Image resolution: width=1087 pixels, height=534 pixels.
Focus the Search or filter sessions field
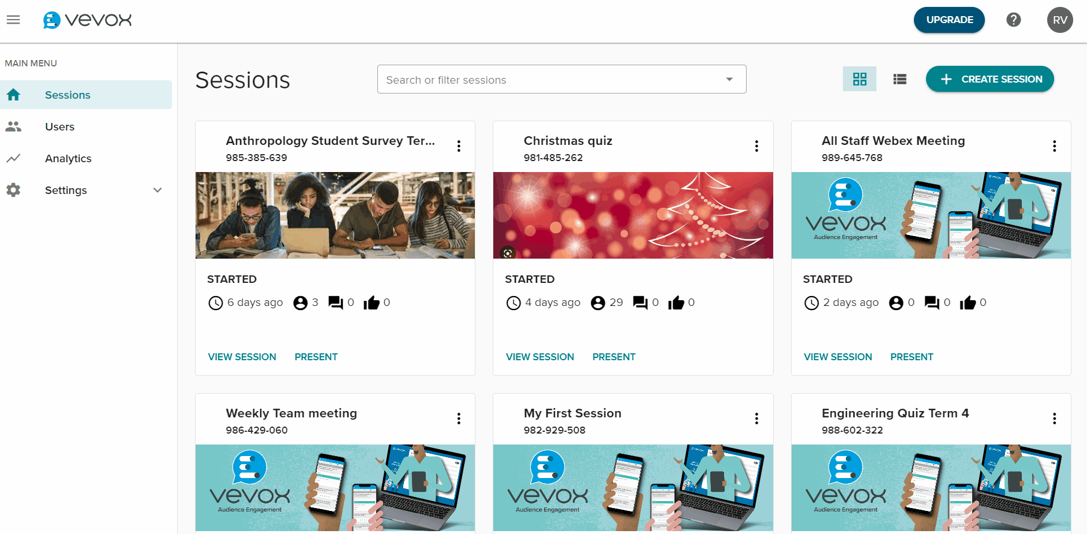pos(561,80)
